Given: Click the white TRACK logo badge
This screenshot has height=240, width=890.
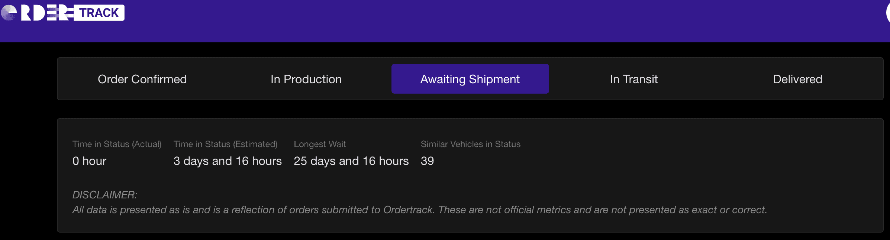Looking at the screenshot, I should [x=99, y=13].
